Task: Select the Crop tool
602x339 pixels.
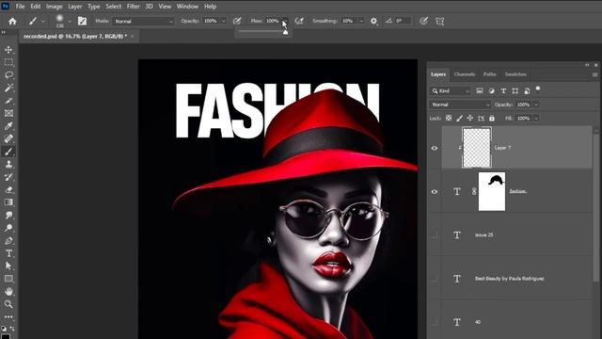Action: point(8,101)
